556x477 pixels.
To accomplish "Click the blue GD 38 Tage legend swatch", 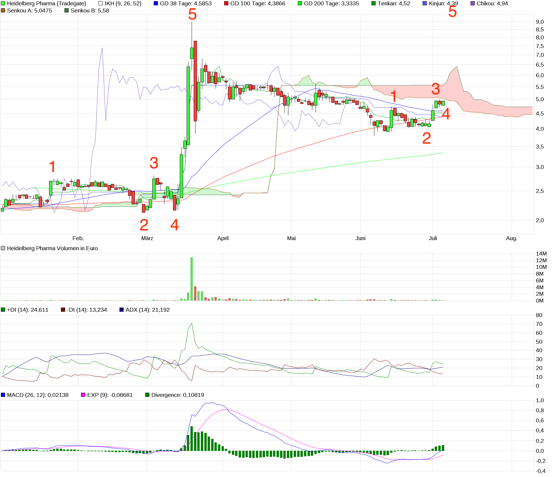I will [x=156, y=4].
